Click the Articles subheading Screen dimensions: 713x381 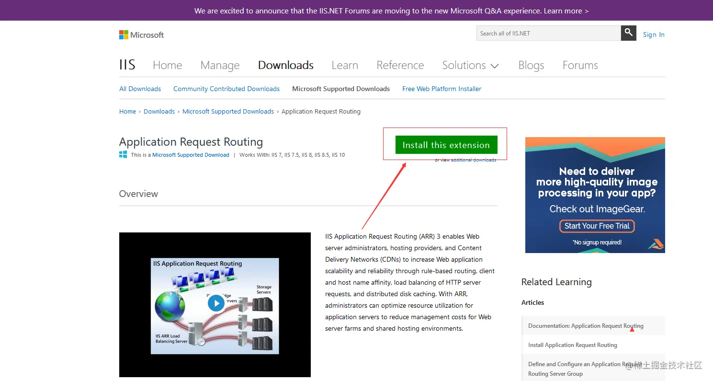(x=532, y=302)
